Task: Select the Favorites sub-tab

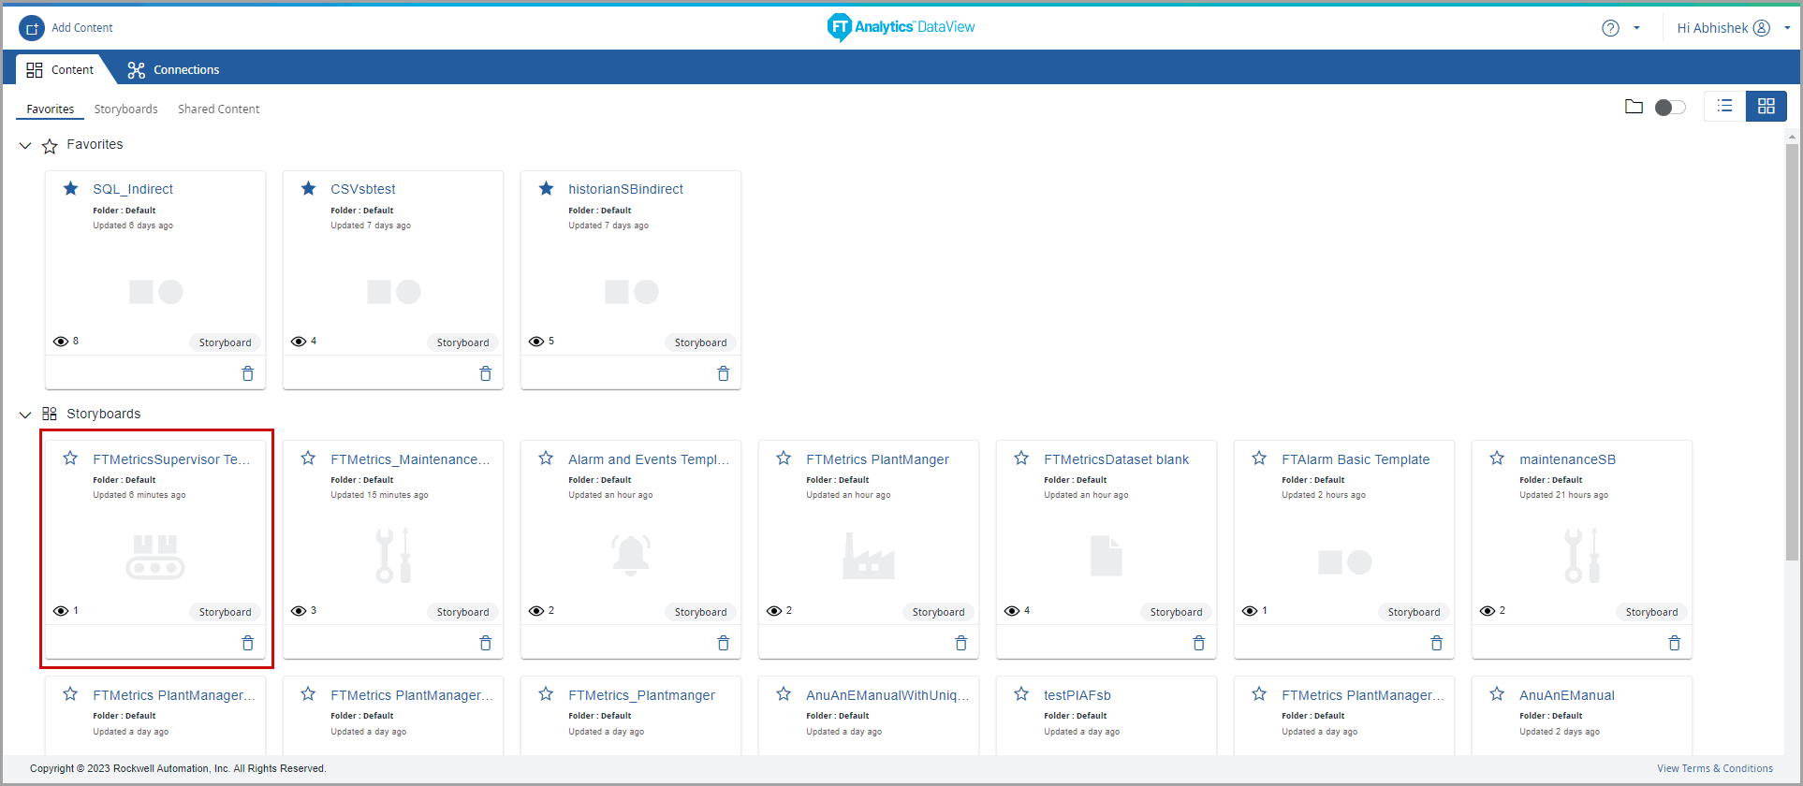Action: [51, 109]
